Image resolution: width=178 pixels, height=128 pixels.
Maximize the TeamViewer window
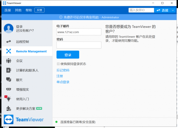point(163,3)
